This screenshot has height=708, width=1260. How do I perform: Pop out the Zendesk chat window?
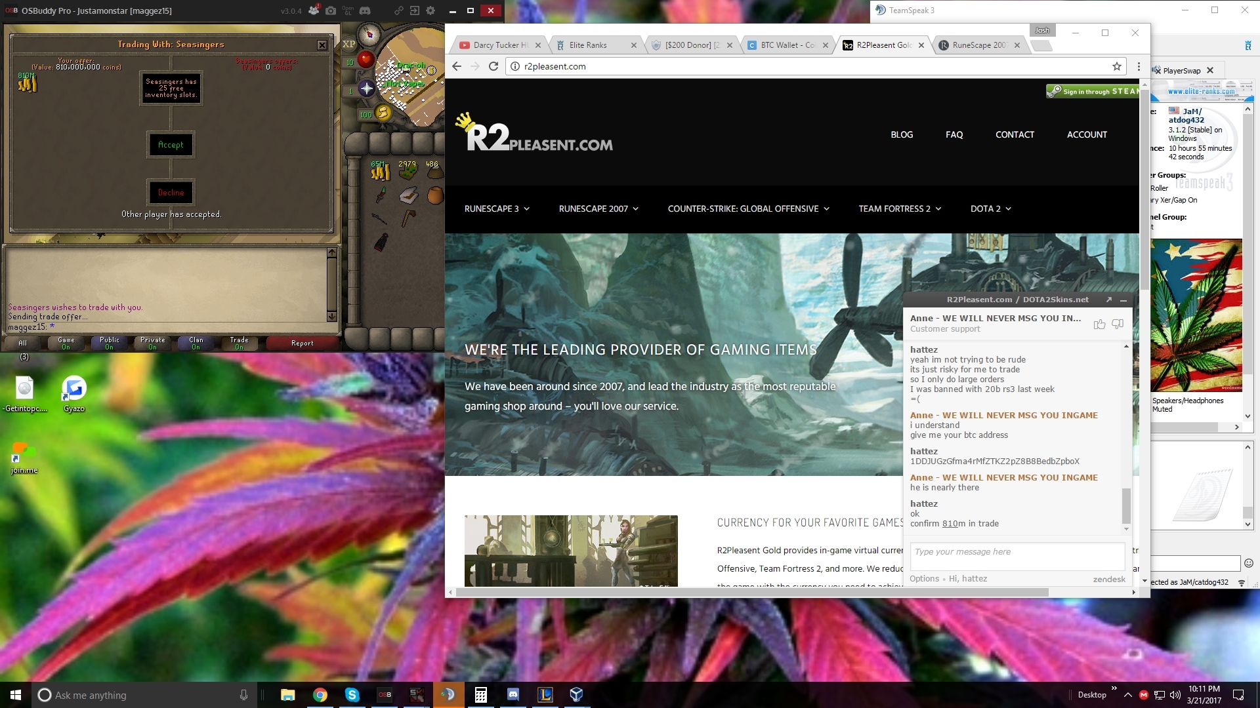coord(1109,300)
